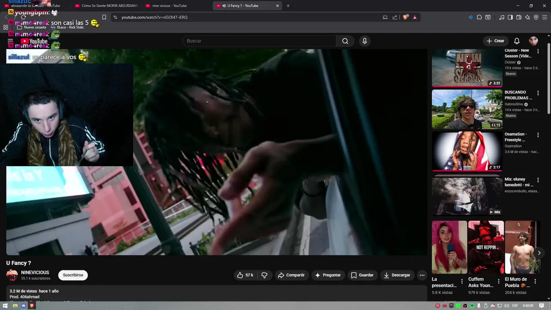551x310 pixels.
Task: Open a new browser tab
Action: click(288, 6)
